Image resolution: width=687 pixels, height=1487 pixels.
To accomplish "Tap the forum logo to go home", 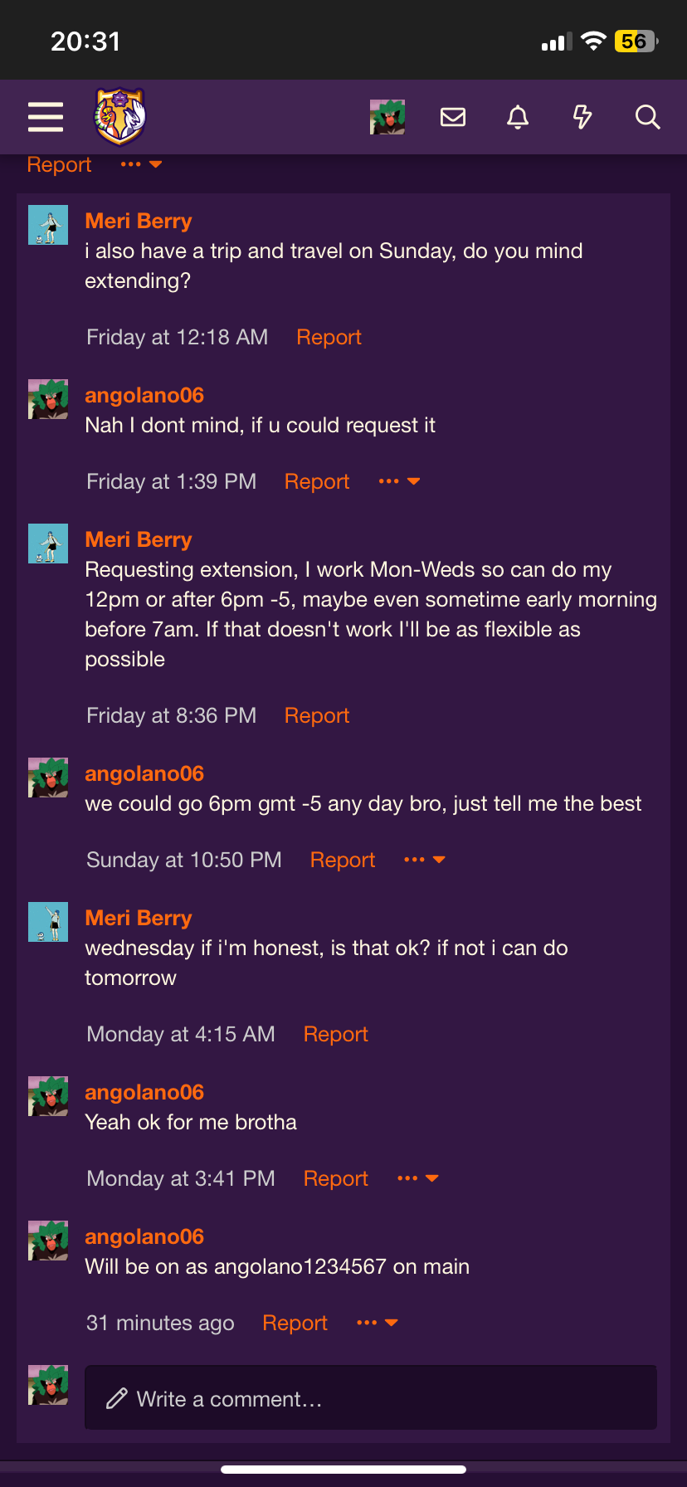I will click(x=120, y=117).
